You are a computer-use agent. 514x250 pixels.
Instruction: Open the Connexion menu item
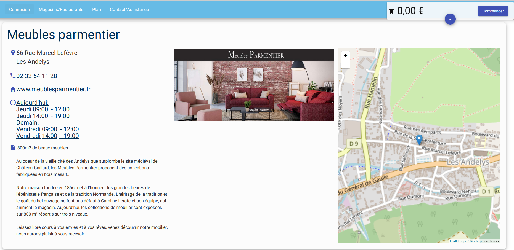(20, 10)
